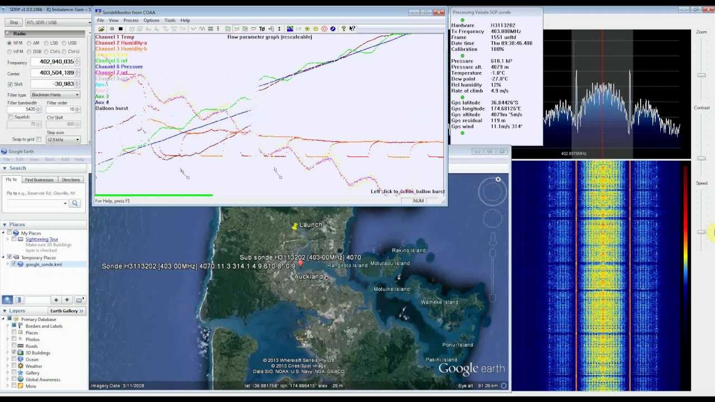Enable the Squelch checkbox
The image size is (715, 402).
(x=11, y=117)
